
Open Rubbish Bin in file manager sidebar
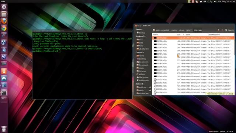pyautogui.click(x=143, y=81)
